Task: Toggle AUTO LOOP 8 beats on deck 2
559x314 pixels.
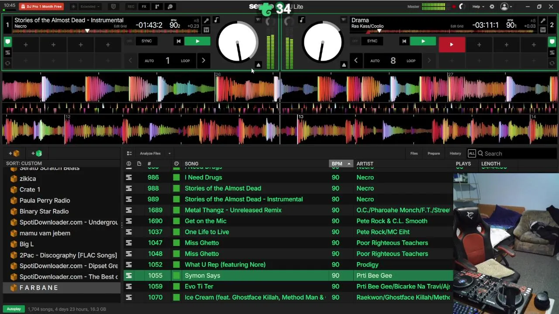Action: tap(393, 61)
